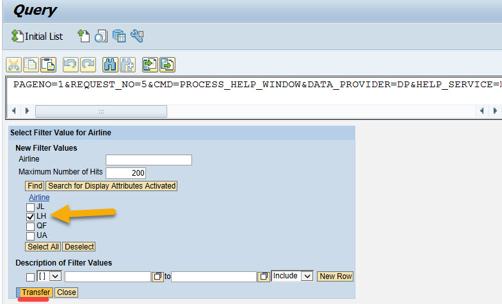Click the Deselect button

click(x=79, y=246)
